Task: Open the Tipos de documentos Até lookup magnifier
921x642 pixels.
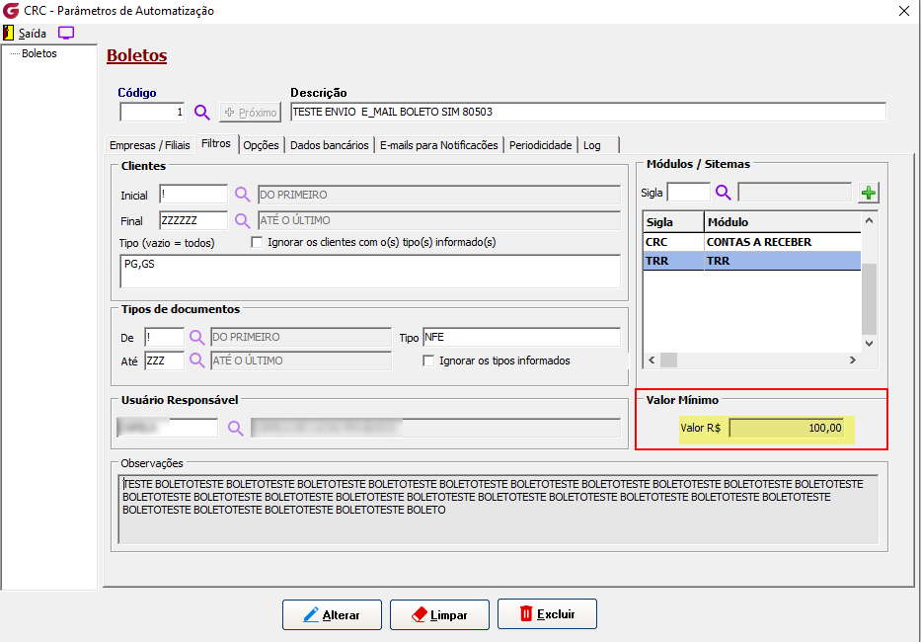Action: [x=196, y=361]
